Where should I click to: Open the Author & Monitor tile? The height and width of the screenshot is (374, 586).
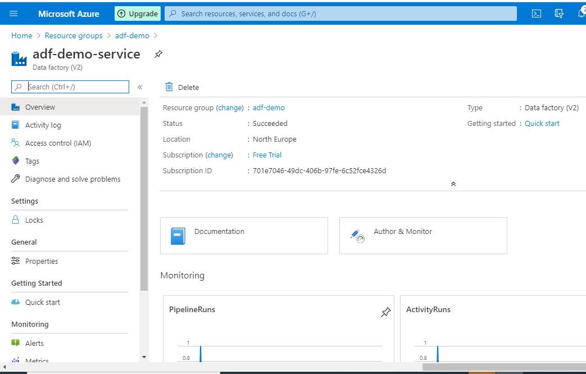[x=423, y=236]
